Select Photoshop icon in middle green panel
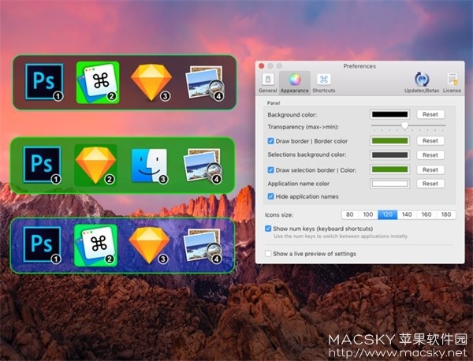Screen dimensions: 473x361 (43, 165)
